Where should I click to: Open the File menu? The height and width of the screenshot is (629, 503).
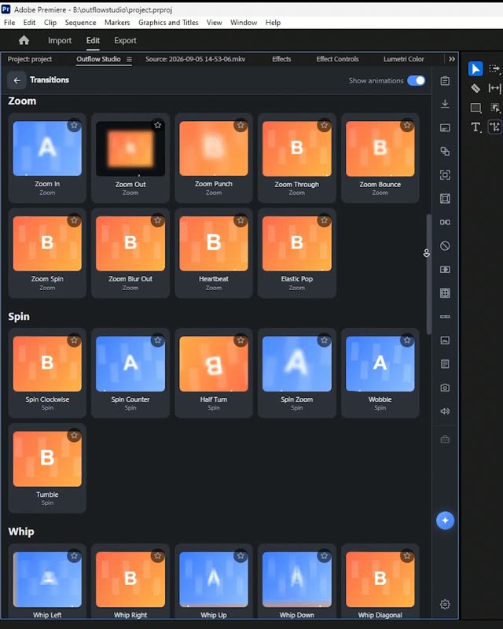click(x=9, y=23)
